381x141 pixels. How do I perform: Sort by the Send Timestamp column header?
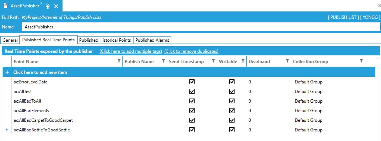click(x=186, y=62)
